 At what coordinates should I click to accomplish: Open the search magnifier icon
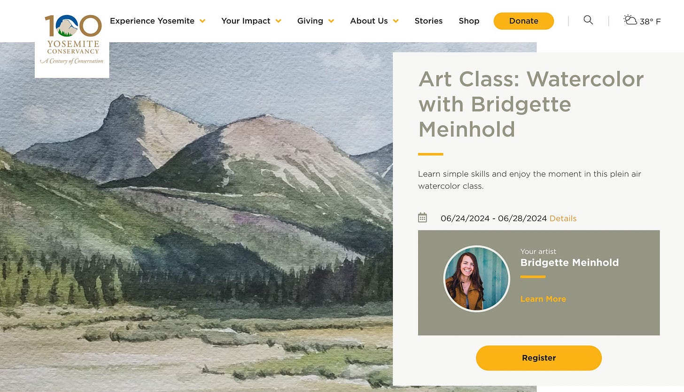pyautogui.click(x=588, y=20)
